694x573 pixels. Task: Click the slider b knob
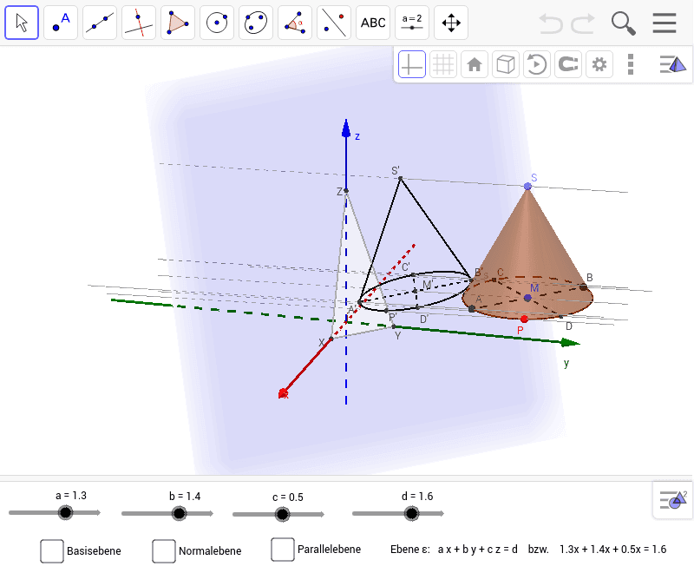(179, 513)
